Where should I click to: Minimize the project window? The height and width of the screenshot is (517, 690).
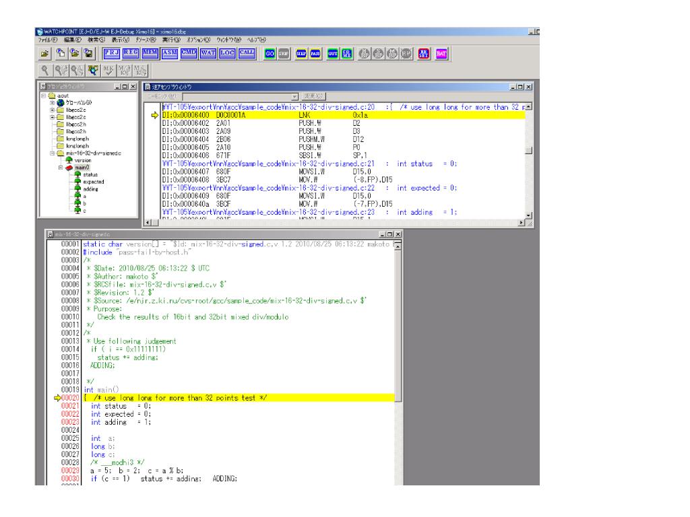click(x=117, y=87)
